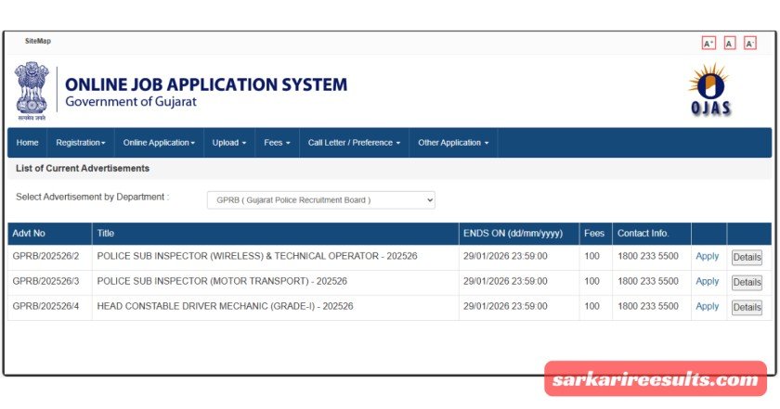Viewport: 780px width, 409px height.
Task: Expand the Registration menu
Action: coord(80,143)
